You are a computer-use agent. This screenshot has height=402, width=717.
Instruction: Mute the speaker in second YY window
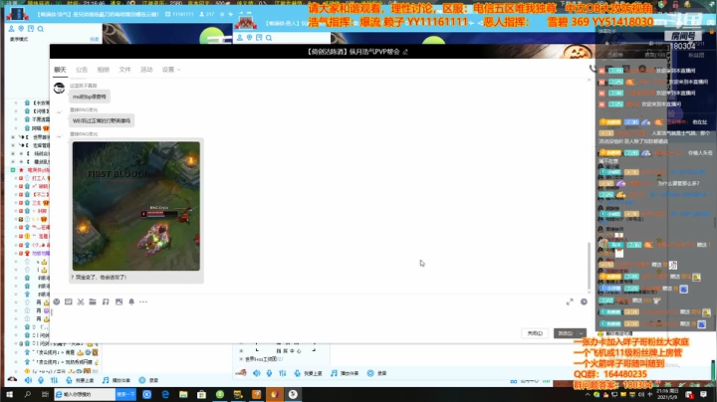tap(257, 373)
